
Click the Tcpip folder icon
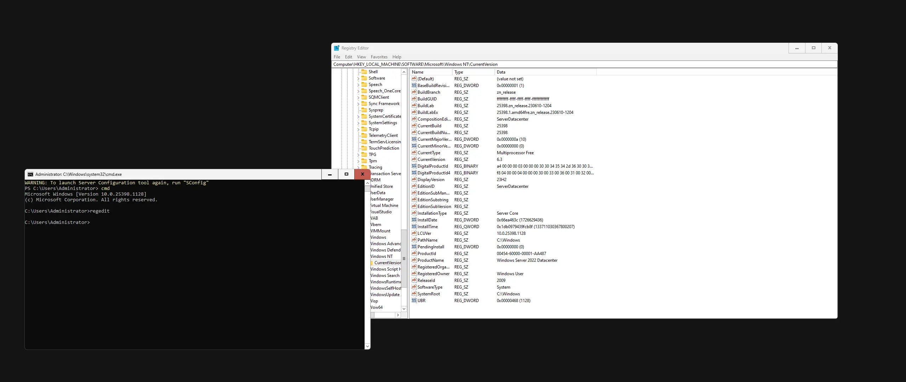364,129
